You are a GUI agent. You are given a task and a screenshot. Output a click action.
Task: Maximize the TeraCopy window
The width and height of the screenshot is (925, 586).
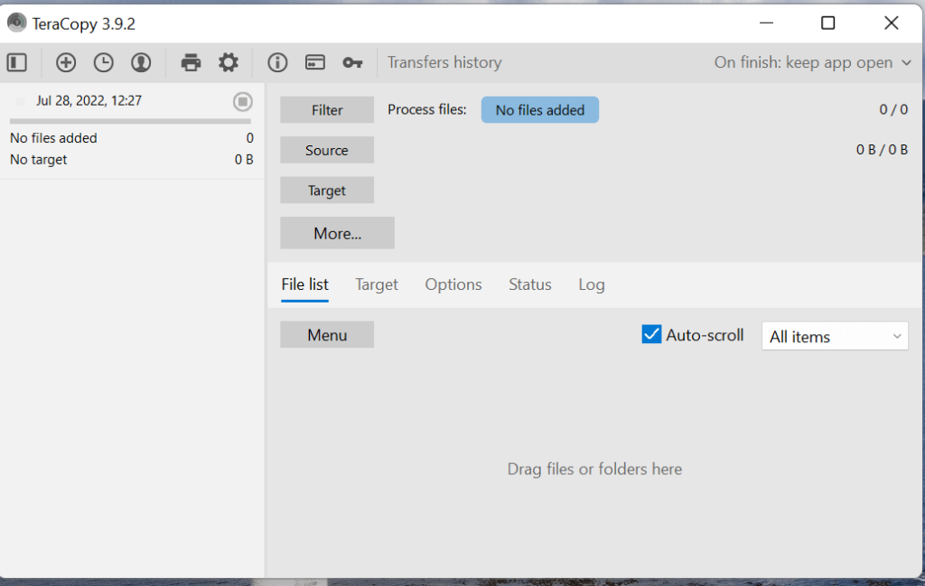828,23
